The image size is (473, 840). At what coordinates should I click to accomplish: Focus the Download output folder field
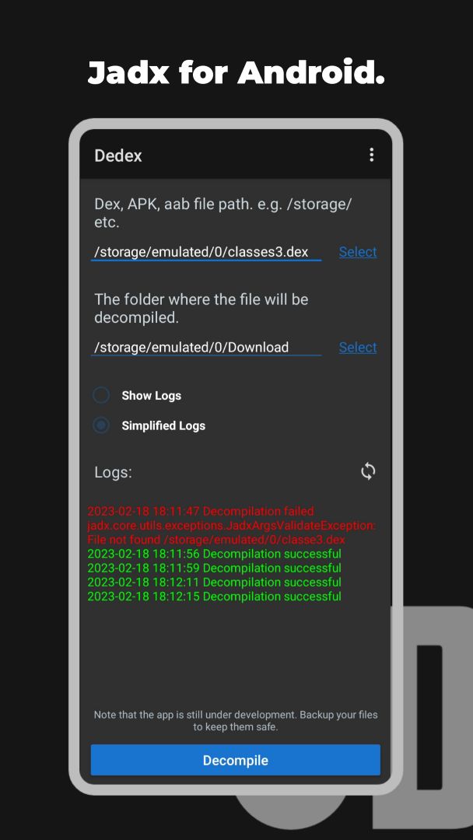pyautogui.click(x=206, y=347)
